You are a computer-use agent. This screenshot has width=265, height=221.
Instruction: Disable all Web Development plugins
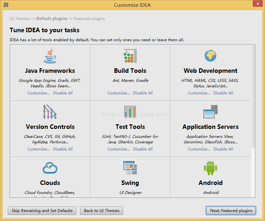(223, 93)
